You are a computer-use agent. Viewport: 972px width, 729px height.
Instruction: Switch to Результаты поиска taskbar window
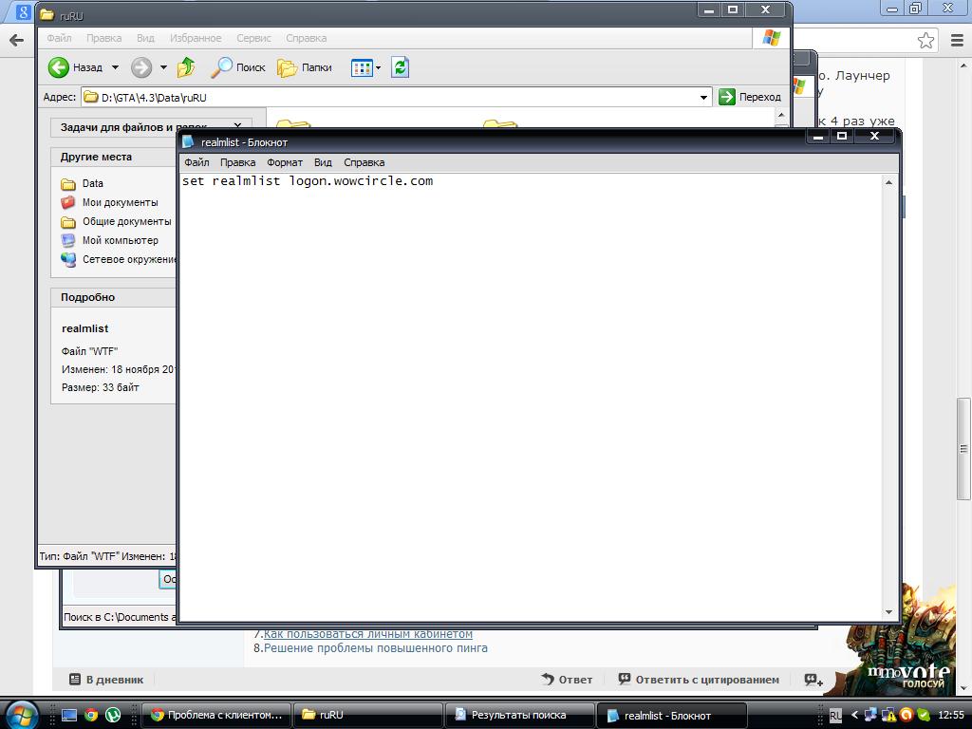click(x=518, y=715)
